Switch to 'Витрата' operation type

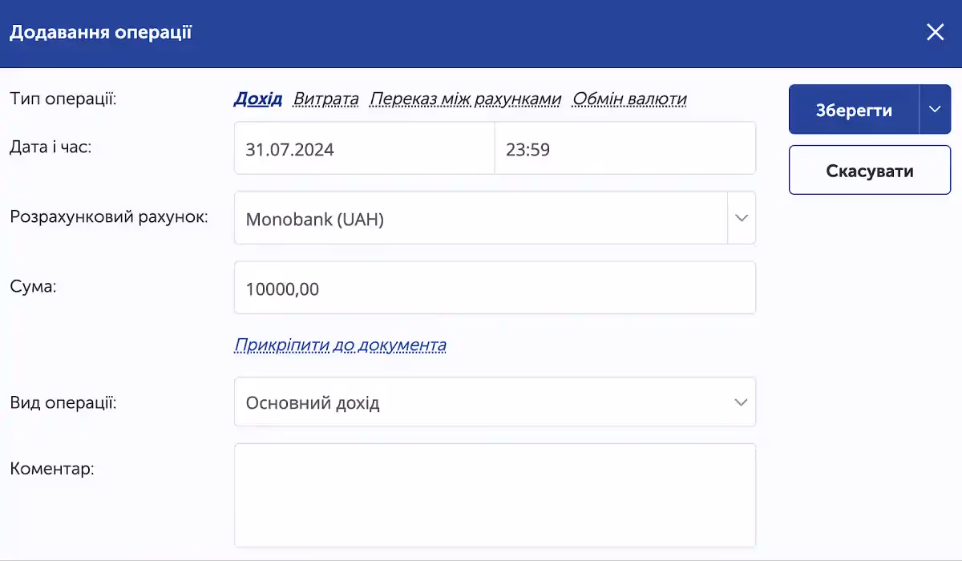click(325, 98)
